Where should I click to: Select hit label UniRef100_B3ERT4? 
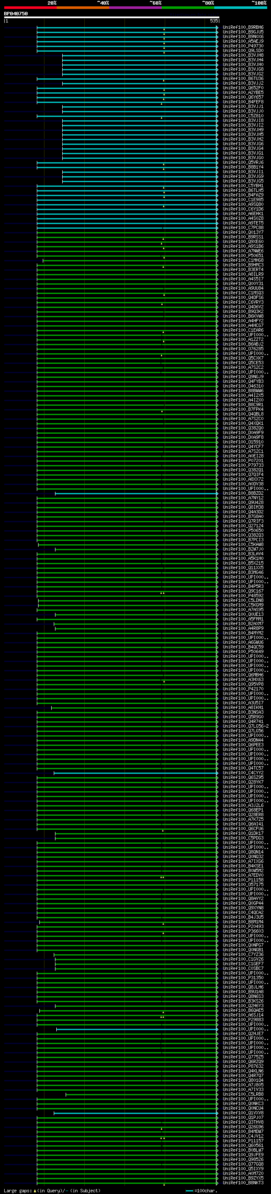coord(243,269)
